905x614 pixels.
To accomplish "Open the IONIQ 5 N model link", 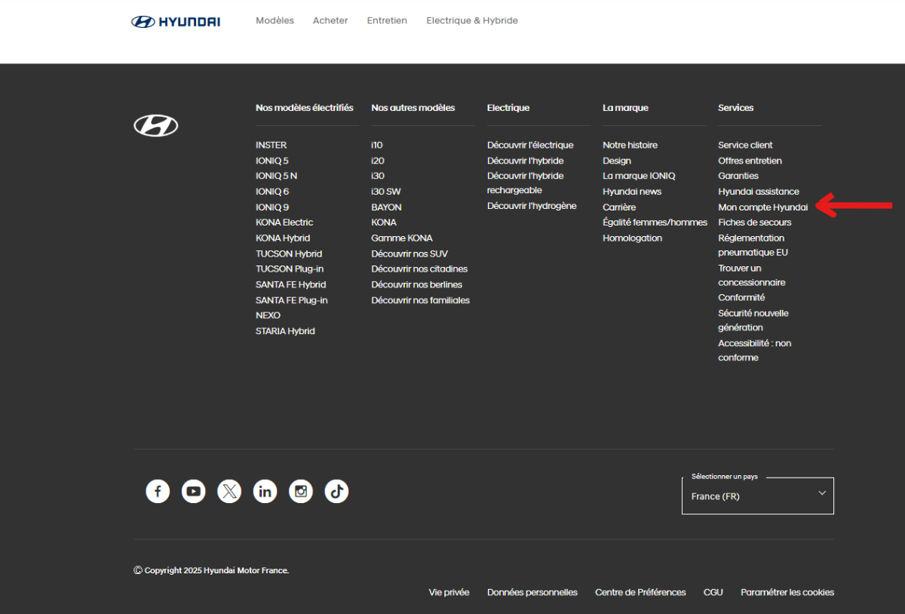I will click(x=276, y=176).
